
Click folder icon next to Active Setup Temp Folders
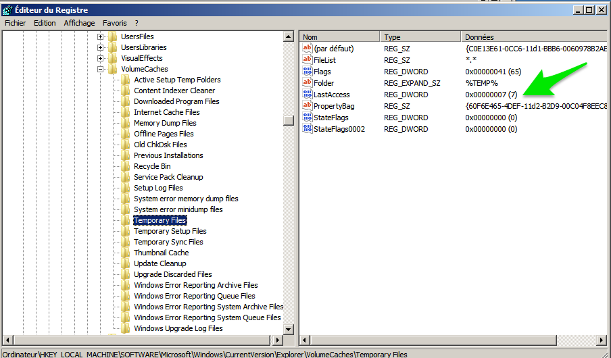126,80
